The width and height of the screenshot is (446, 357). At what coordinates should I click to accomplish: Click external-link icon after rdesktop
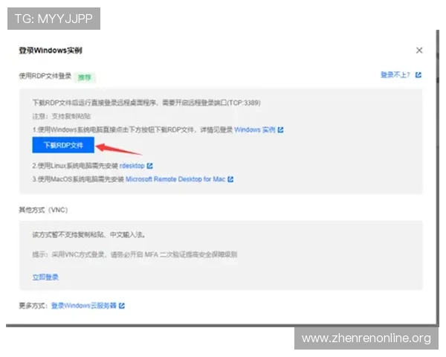(x=149, y=166)
